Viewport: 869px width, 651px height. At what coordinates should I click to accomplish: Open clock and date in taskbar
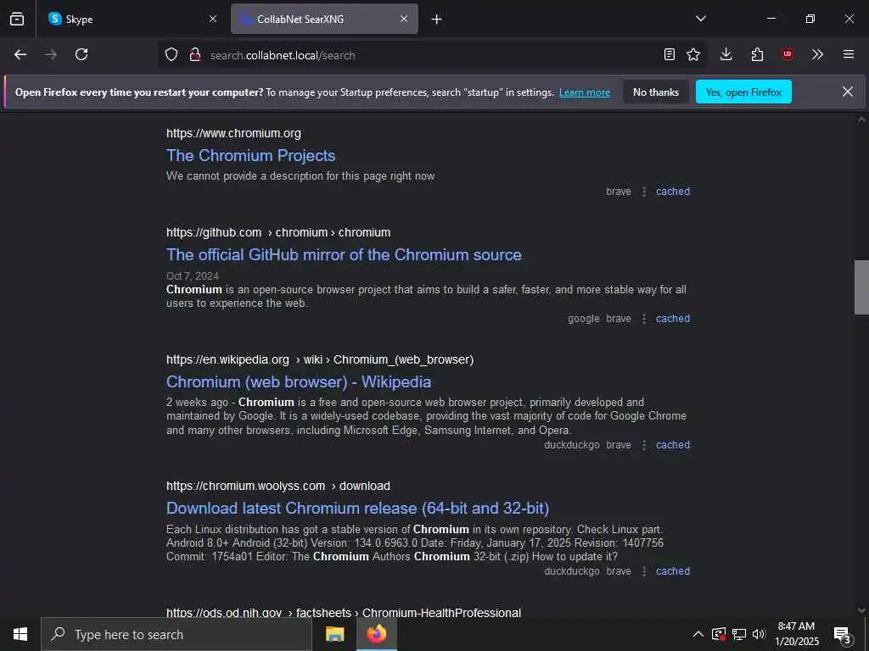click(x=796, y=634)
